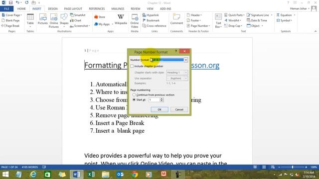Collapse the ribbon with the arrow
The image size is (319, 179).
316,31
